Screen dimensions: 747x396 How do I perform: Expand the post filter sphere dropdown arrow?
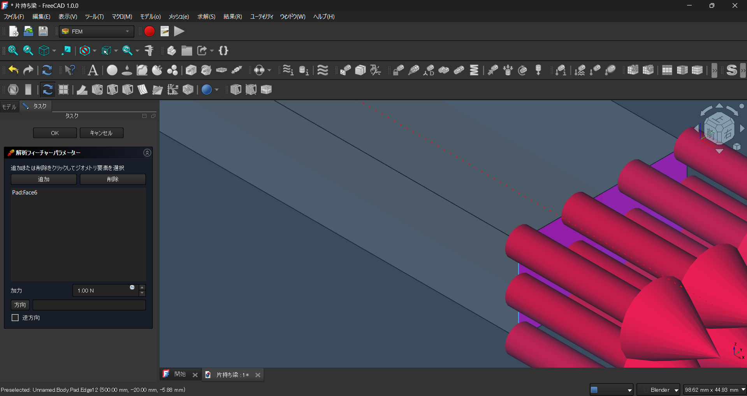coord(216,89)
